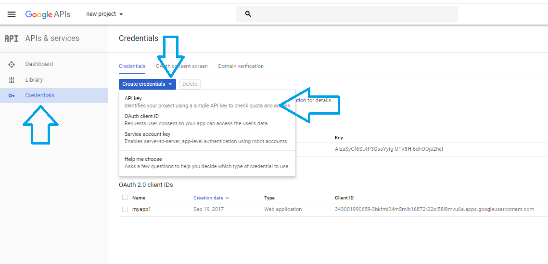This screenshot has height=264, width=548.
Task: Open the hamburger navigation menu
Action: 12,14
